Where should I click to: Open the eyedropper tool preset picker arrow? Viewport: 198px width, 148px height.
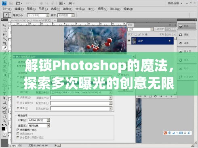[x=10, y=15]
